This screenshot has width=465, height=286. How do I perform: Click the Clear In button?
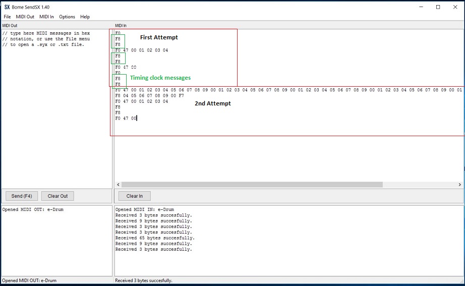click(134, 196)
